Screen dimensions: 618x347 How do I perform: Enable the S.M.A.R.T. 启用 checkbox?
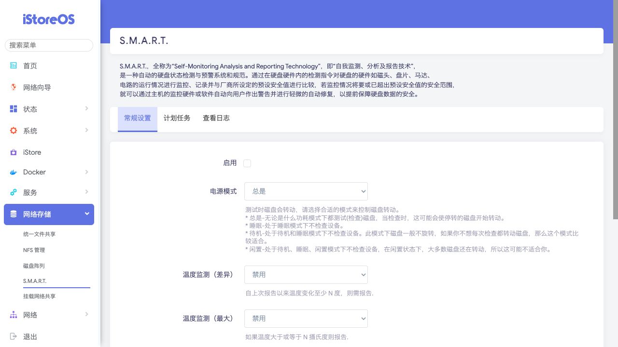(x=247, y=163)
